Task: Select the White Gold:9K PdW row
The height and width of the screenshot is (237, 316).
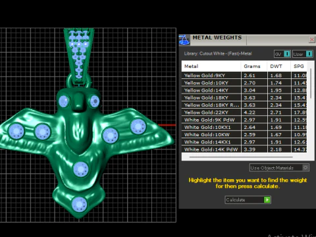Action: tap(244, 120)
